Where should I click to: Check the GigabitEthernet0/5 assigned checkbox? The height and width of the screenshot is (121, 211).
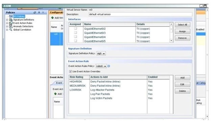pos(76,41)
